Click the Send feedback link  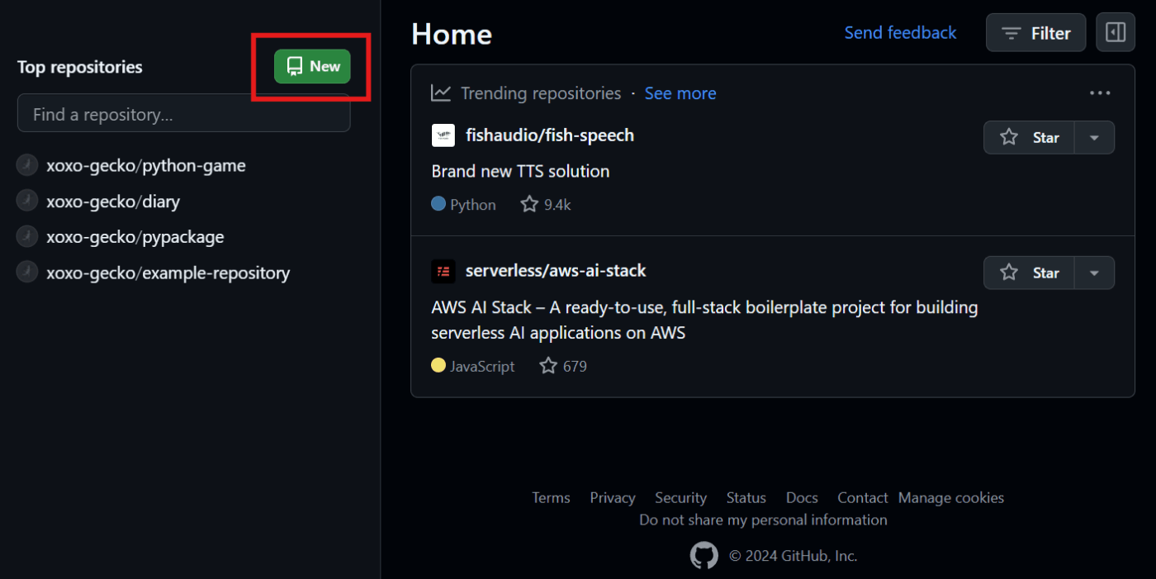pos(900,33)
